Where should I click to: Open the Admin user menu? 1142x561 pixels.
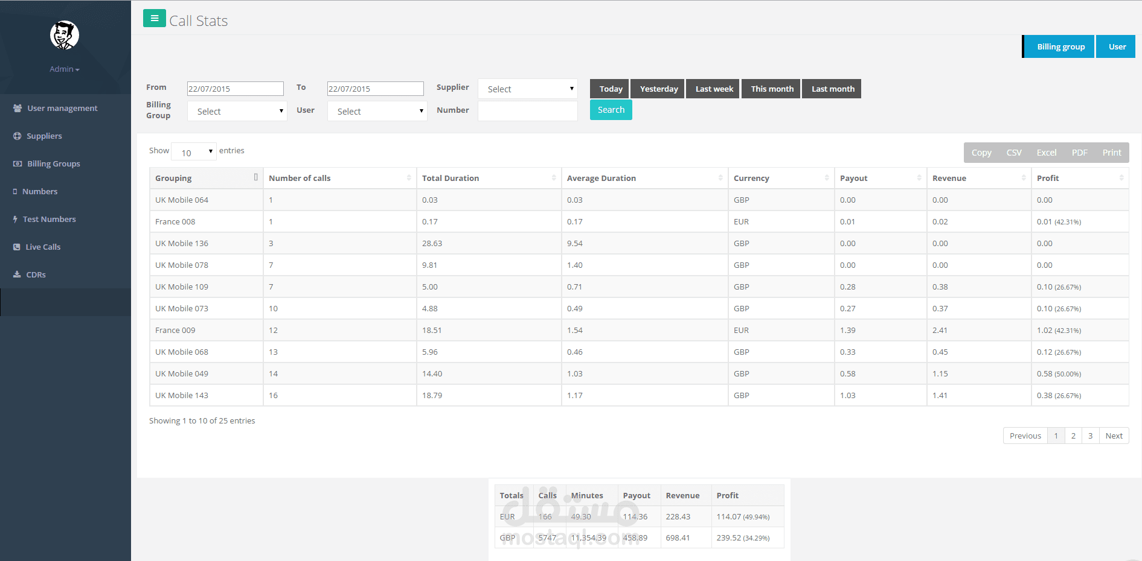[65, 69]
